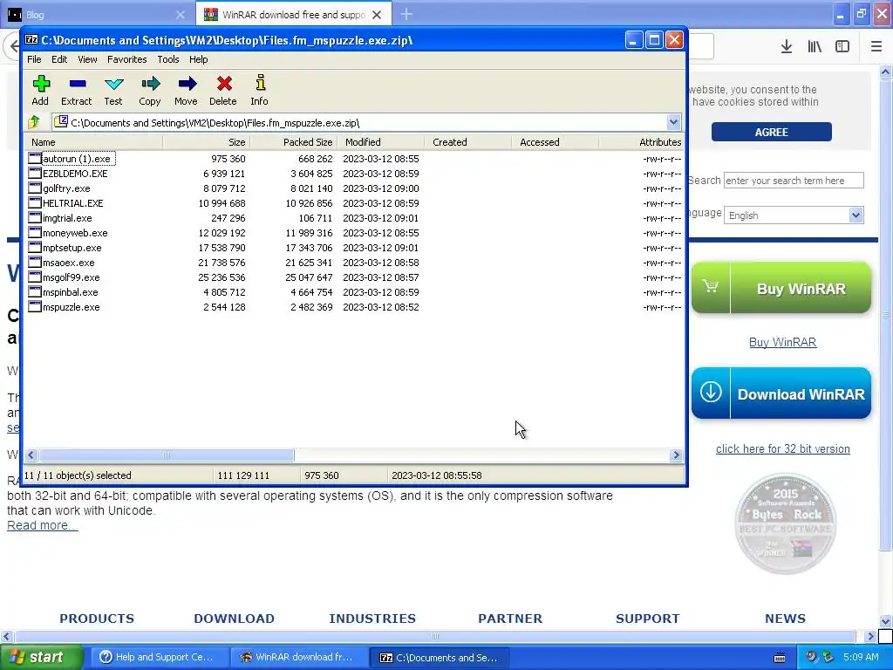Select the EZBLDEMO.EXE file icon
893x670 pixels.
[x=35, y=174]
